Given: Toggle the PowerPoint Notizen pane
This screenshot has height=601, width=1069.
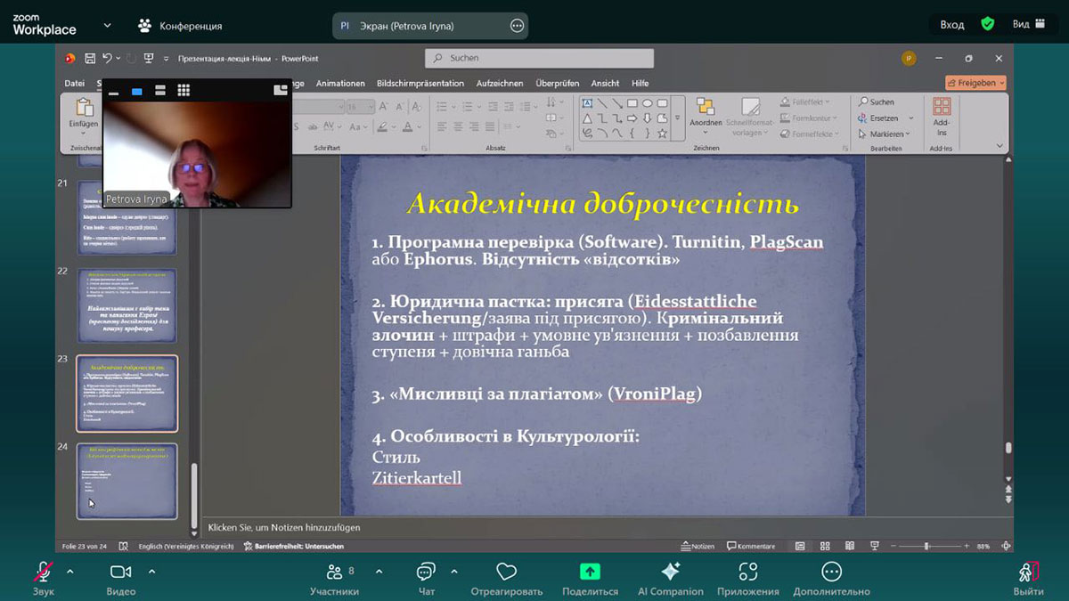Looking at the screenshot, I should click(698, 546).
